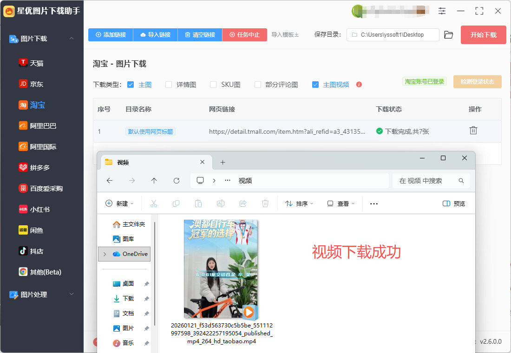Open 其他(Beta) sidebar entry
This screenshot has height=353, width=511.
40,272
